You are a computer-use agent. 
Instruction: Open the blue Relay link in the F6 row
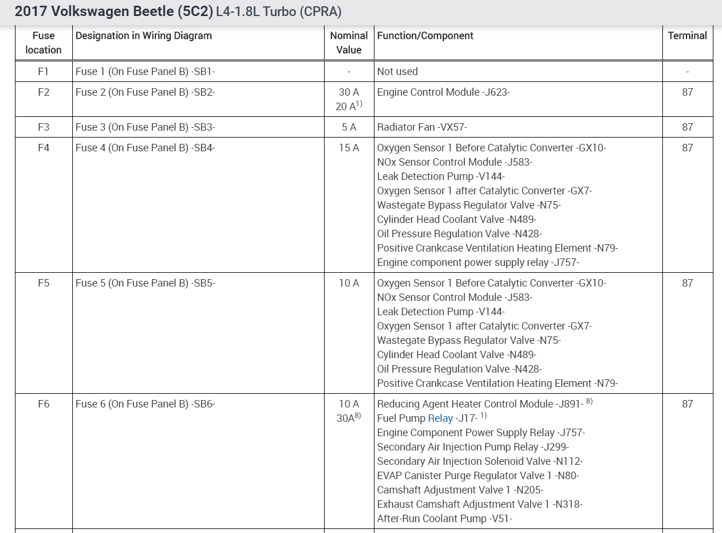440,418
